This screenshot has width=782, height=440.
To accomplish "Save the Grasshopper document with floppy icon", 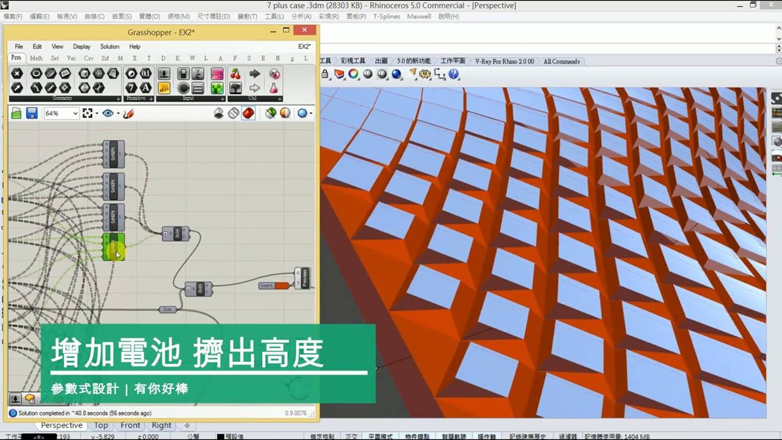I will coord(32,113).
